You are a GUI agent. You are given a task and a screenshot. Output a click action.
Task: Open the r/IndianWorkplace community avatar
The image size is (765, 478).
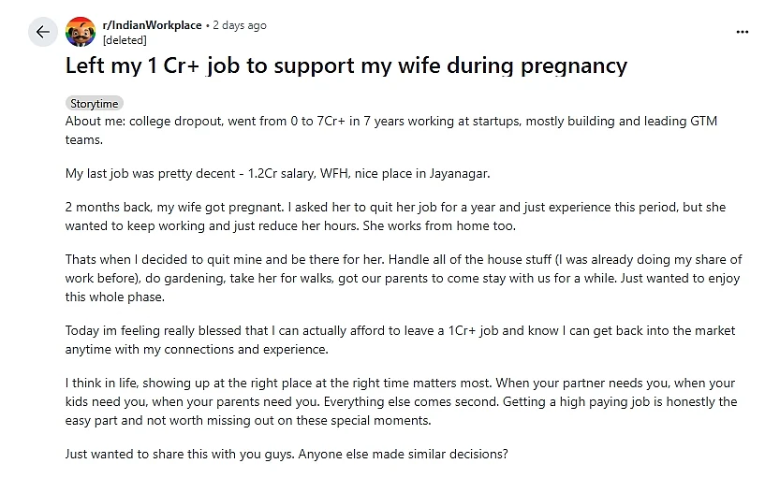point(81,32)
